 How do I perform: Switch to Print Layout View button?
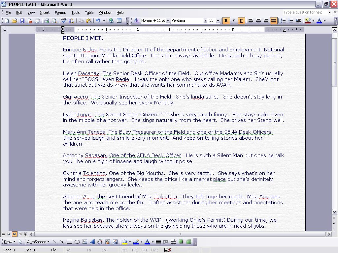pyautogui.click(x=15, y=234)
